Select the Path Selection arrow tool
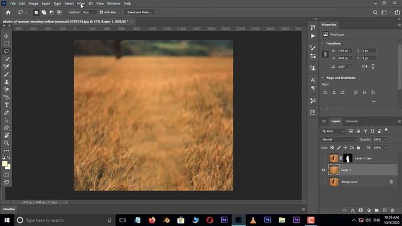Viewport: 402px width, 226px height. 6,120
